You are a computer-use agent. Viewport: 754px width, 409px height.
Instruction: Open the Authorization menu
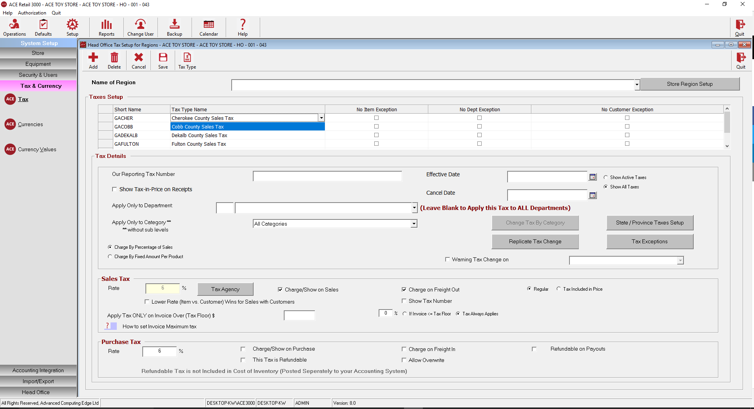point(32,13)
